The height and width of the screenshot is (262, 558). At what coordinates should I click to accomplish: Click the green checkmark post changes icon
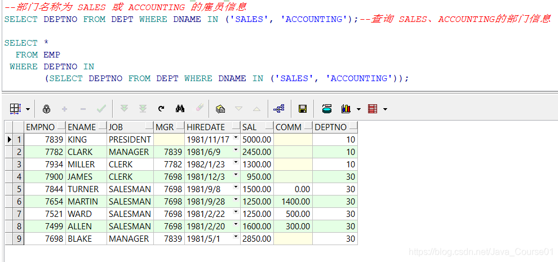[x=101, y=109]
